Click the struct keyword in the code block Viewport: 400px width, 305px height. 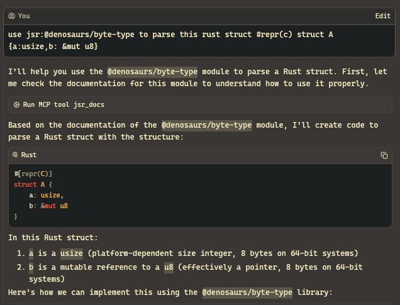(25, 184)
